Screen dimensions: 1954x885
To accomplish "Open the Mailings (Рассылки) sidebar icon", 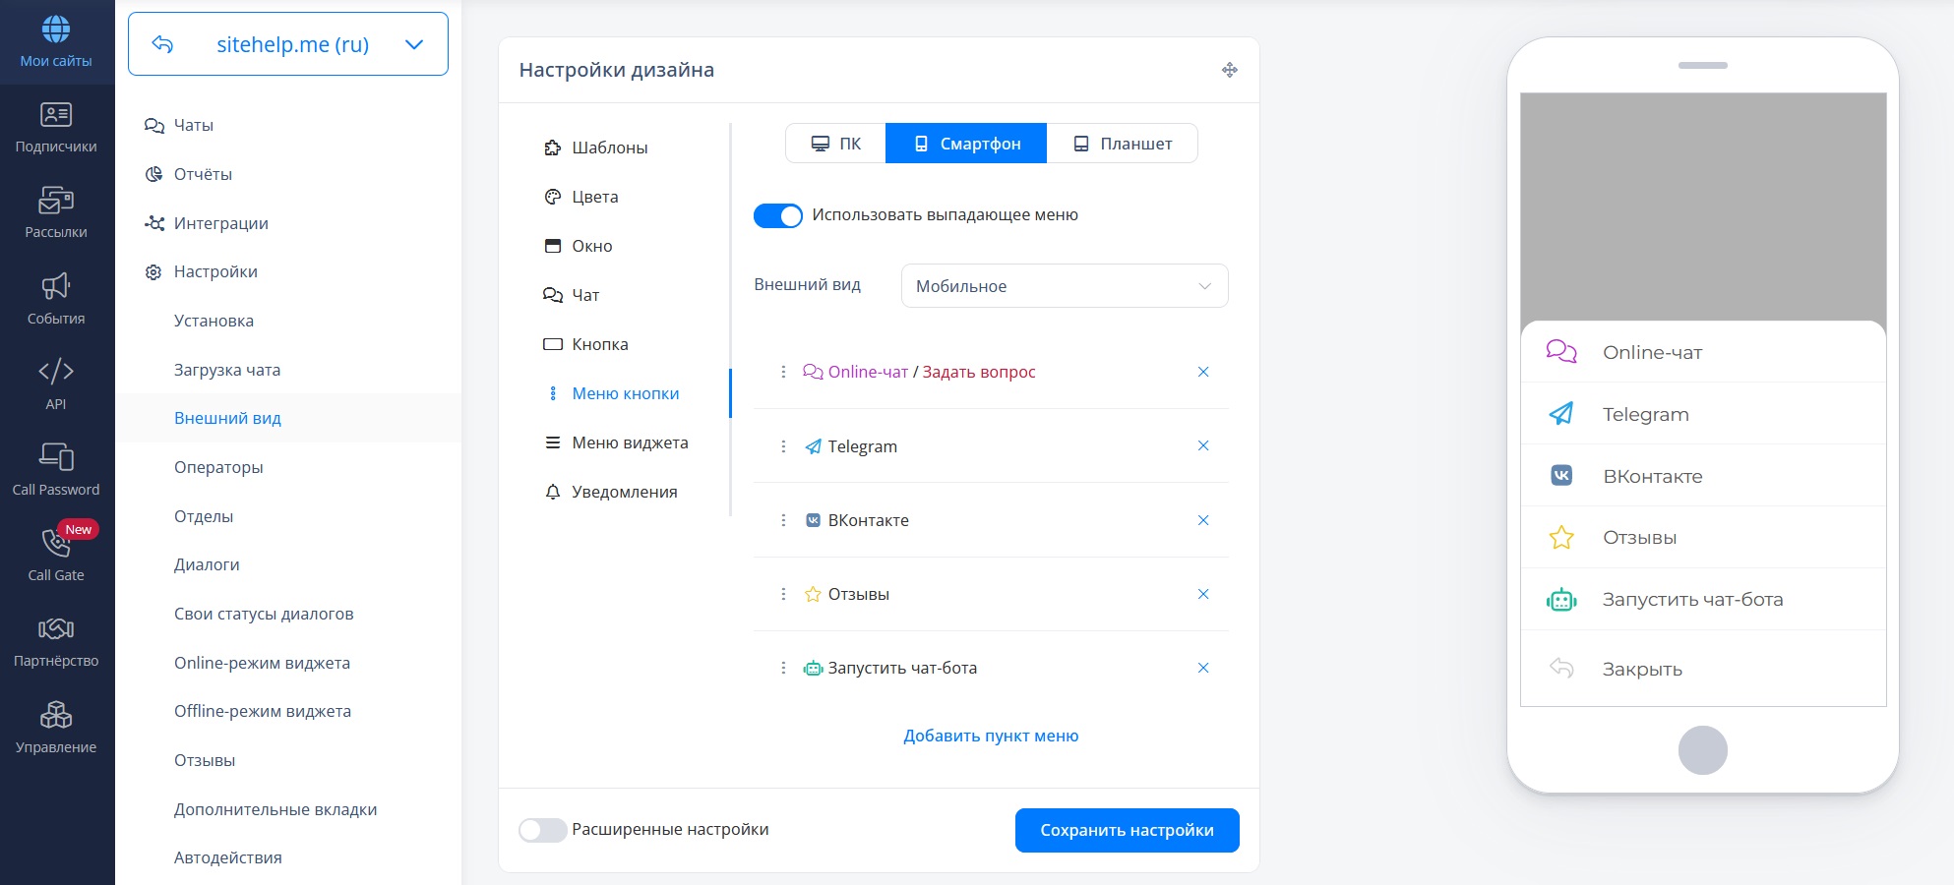I will (56, 201).
